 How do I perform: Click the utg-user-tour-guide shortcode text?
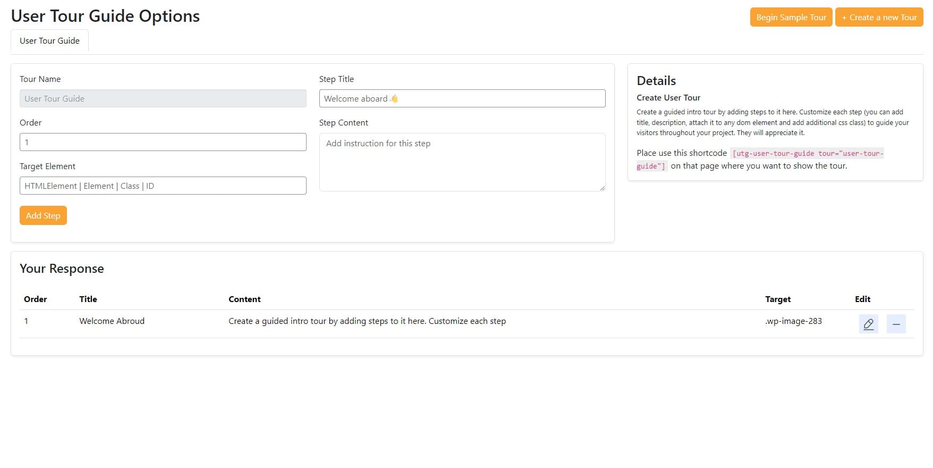click(x=807, y=154)
